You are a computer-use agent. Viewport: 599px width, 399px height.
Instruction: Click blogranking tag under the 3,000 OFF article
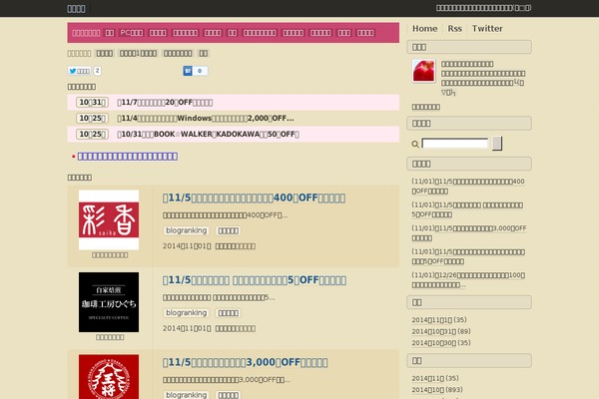pos(186,395)
